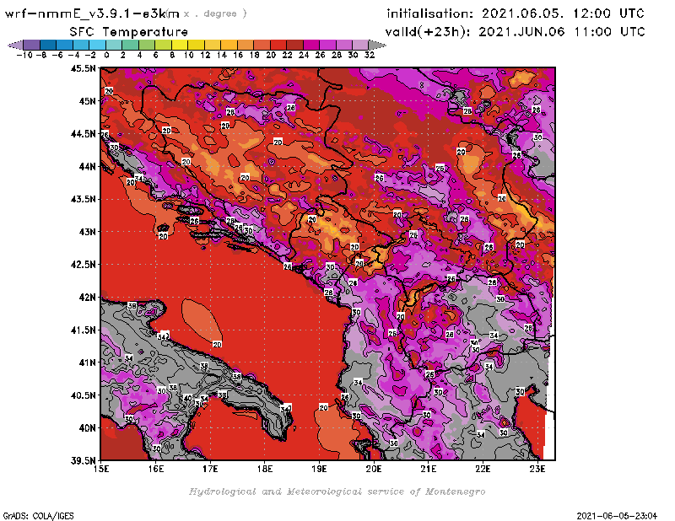Screen dimensions: 675x521
Task: Click the 32 tick label under the color bar
Action: 370,55
